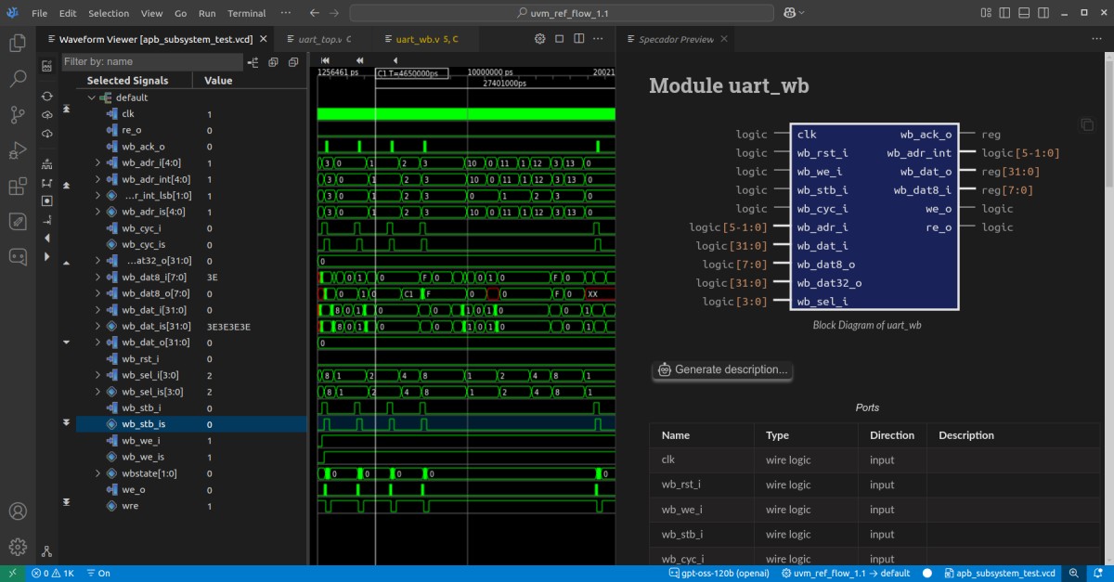Open the Search view in the activity bar
The height and width of the screenshot is (582, 1114).
pyautogui.click(x=18, y=79)
